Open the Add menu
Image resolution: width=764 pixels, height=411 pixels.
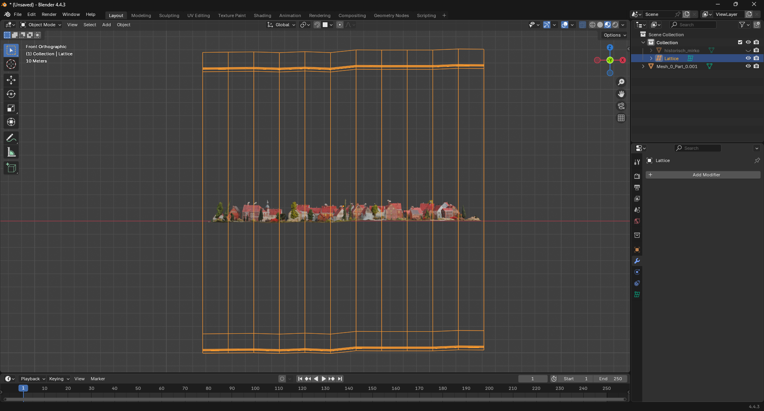pyautogui.click(x=106, y=25)
